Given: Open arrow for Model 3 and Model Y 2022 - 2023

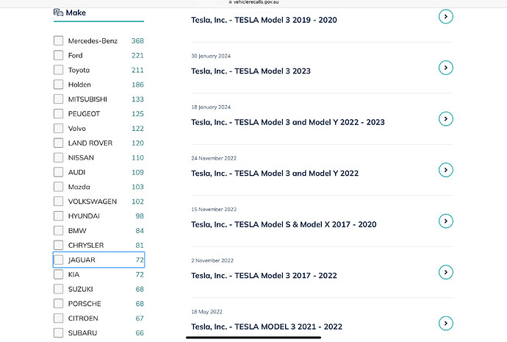Looking at the screenshot, I should [x=445, y=118].
